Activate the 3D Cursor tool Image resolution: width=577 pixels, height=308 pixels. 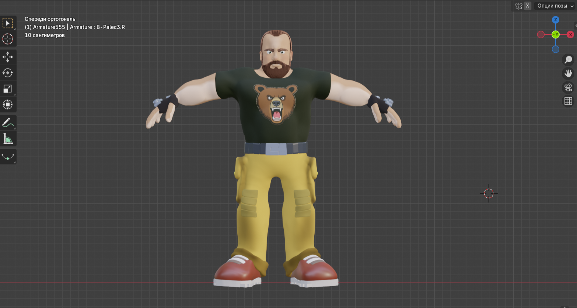pyautogui.click(x=8, y=39)
